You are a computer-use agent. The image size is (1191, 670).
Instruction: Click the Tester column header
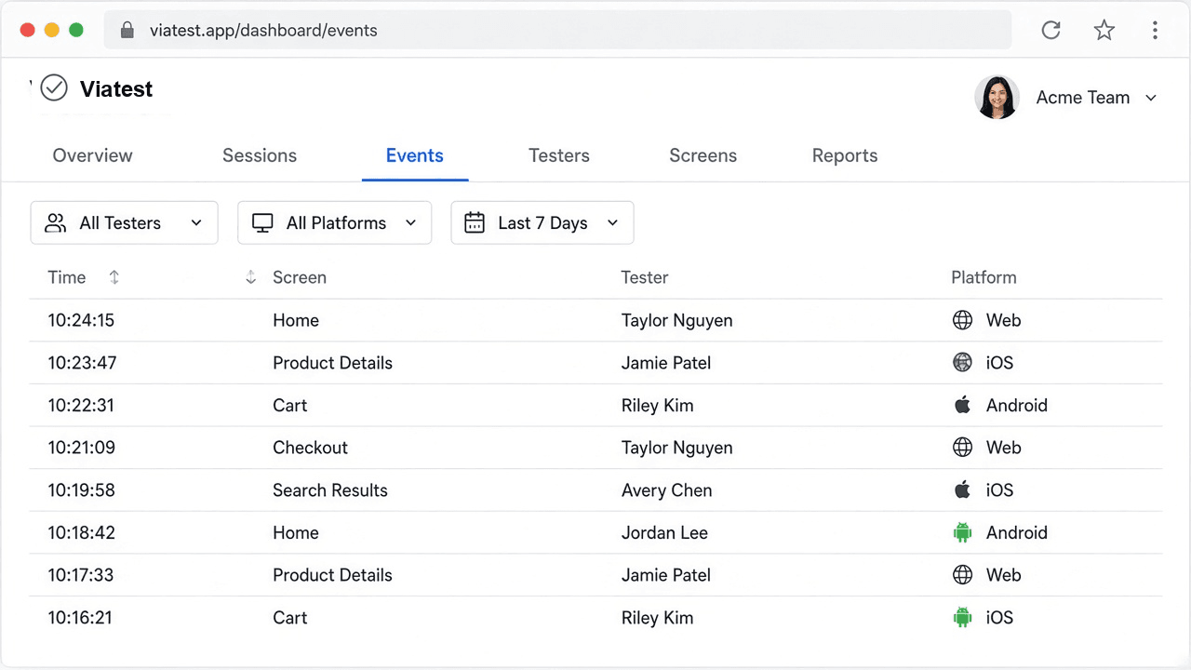pos(645,277)
